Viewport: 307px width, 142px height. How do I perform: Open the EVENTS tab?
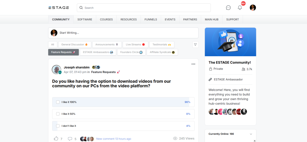click(x=170, y=19)
